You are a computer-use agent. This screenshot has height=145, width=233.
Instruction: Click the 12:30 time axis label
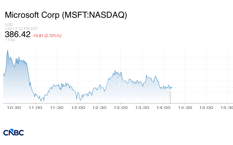[99, 108]
